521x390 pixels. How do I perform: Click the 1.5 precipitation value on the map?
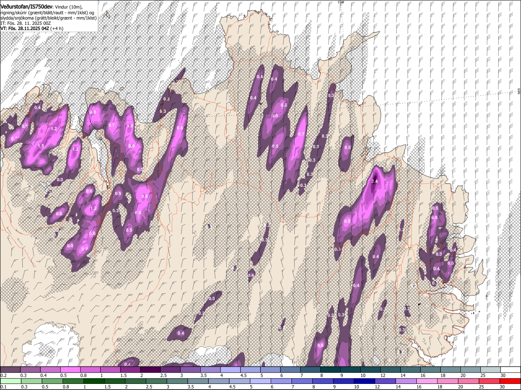41,146
